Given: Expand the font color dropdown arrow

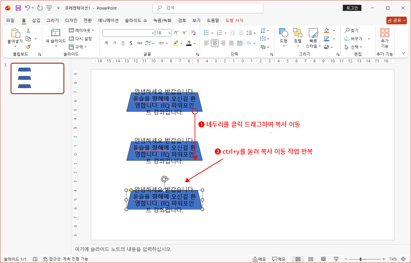Looking at the screenshot, I should pyautogui.click(x=195, y=44).
